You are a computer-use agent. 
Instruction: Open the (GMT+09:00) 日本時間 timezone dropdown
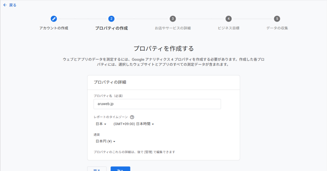[x=134, y=124]
